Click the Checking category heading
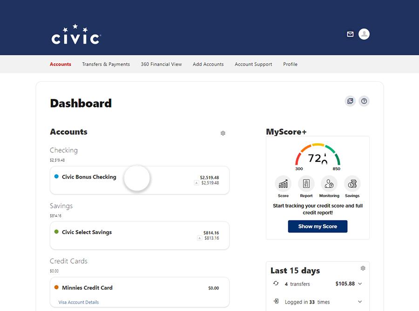 click(64, 151)
